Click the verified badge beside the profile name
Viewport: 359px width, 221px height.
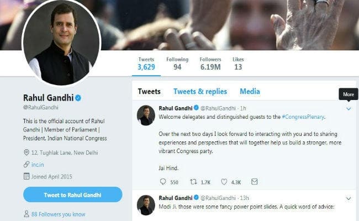[78, 98]
